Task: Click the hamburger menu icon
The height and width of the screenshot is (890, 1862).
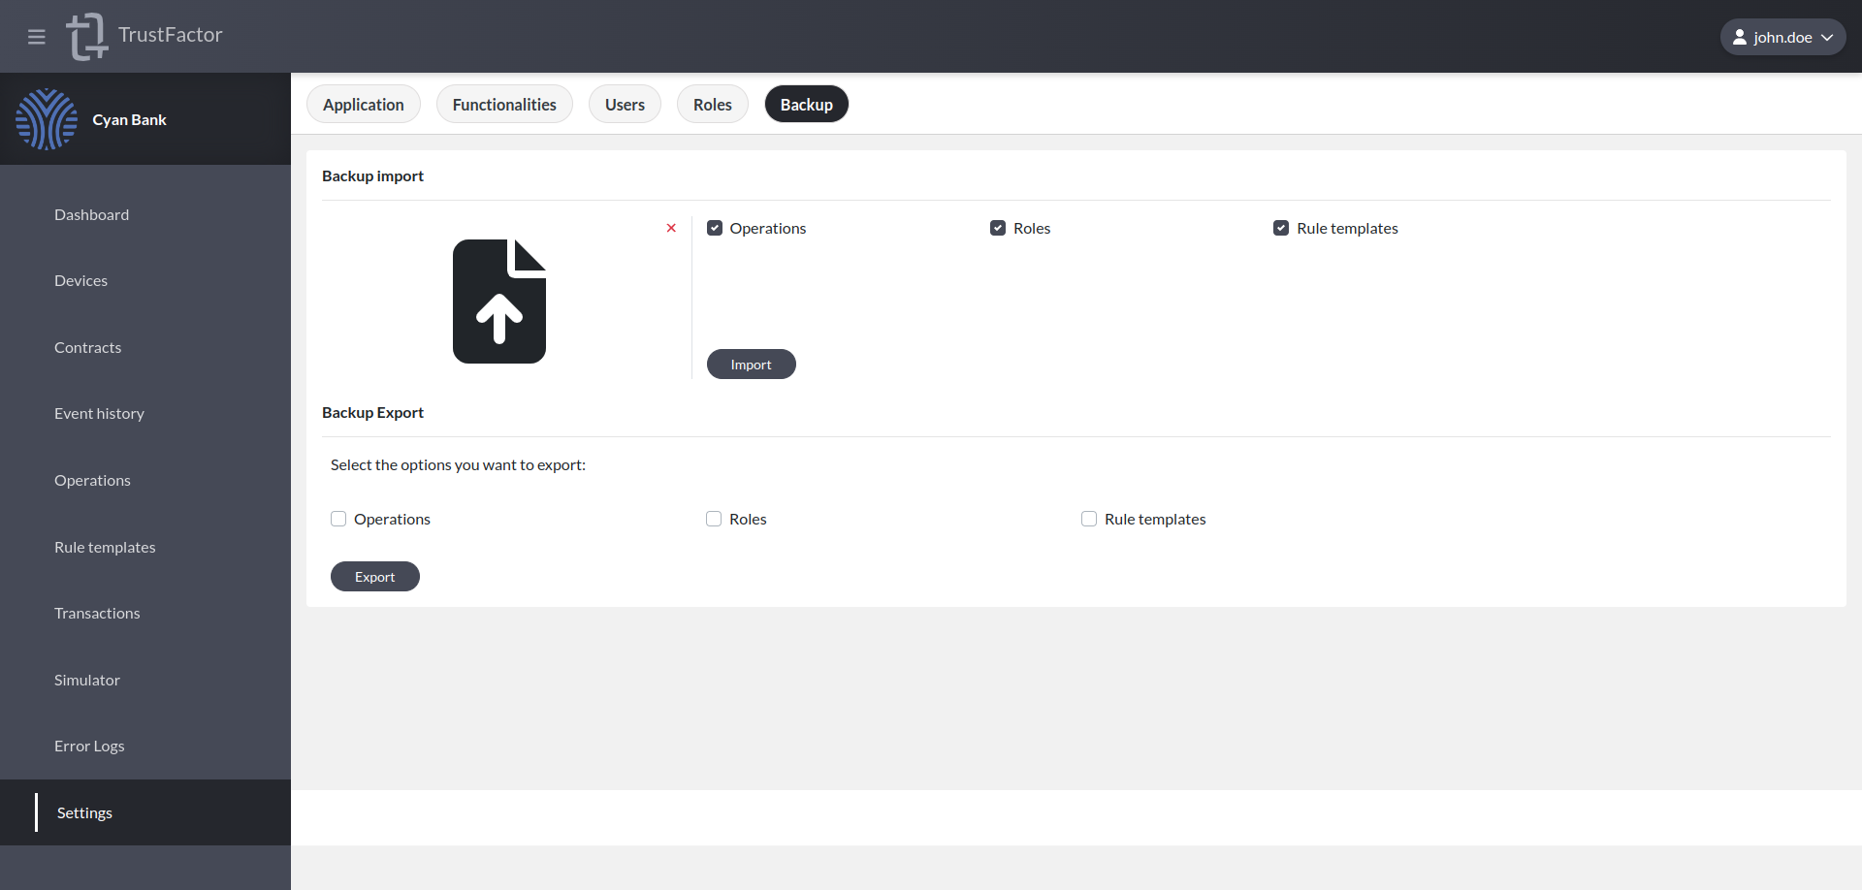Action: coord(37,37)
